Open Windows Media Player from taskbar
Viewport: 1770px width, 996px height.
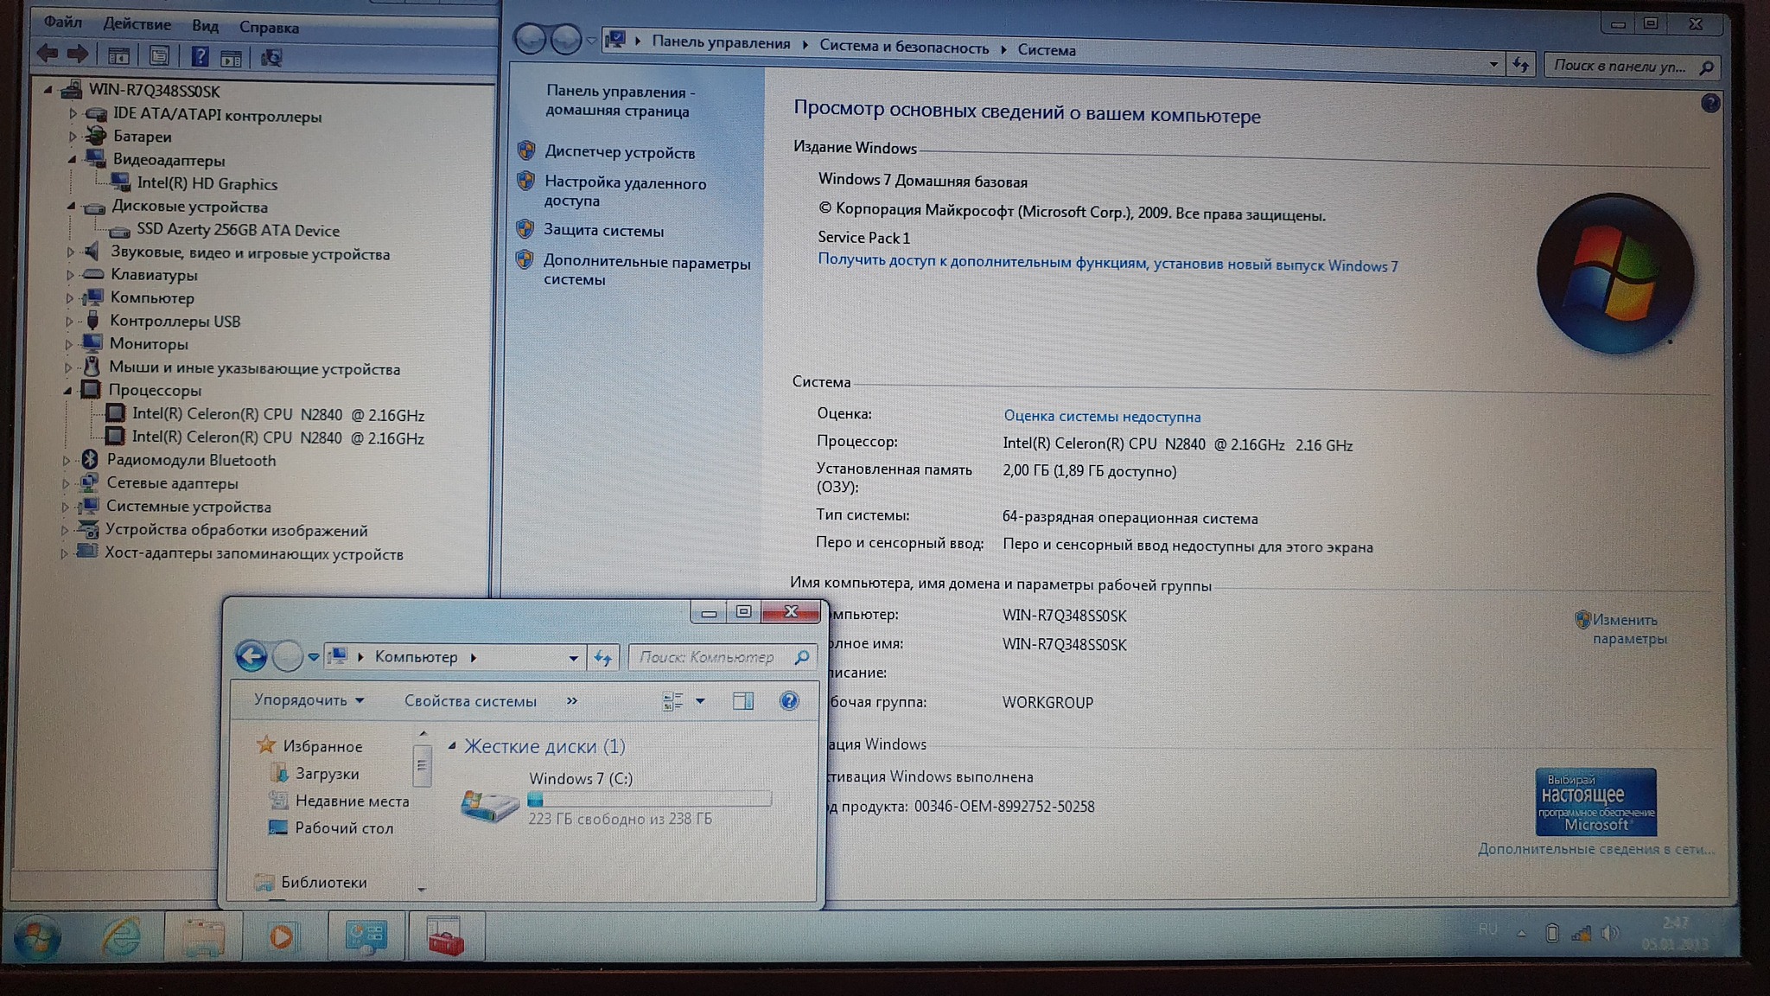tap(282, 937)
